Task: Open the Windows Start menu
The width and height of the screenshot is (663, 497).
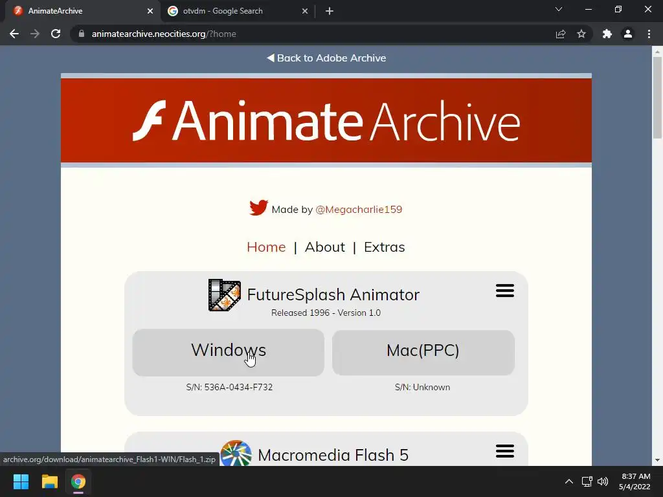Action: (x=21, y=481)
